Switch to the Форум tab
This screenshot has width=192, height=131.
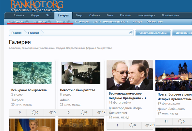pos(35,15)
